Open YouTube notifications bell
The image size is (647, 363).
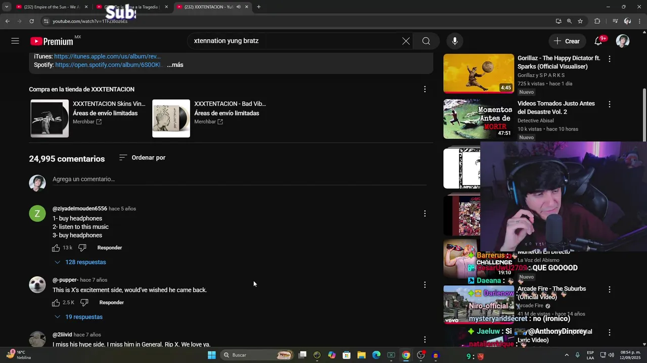click(598, 41)
